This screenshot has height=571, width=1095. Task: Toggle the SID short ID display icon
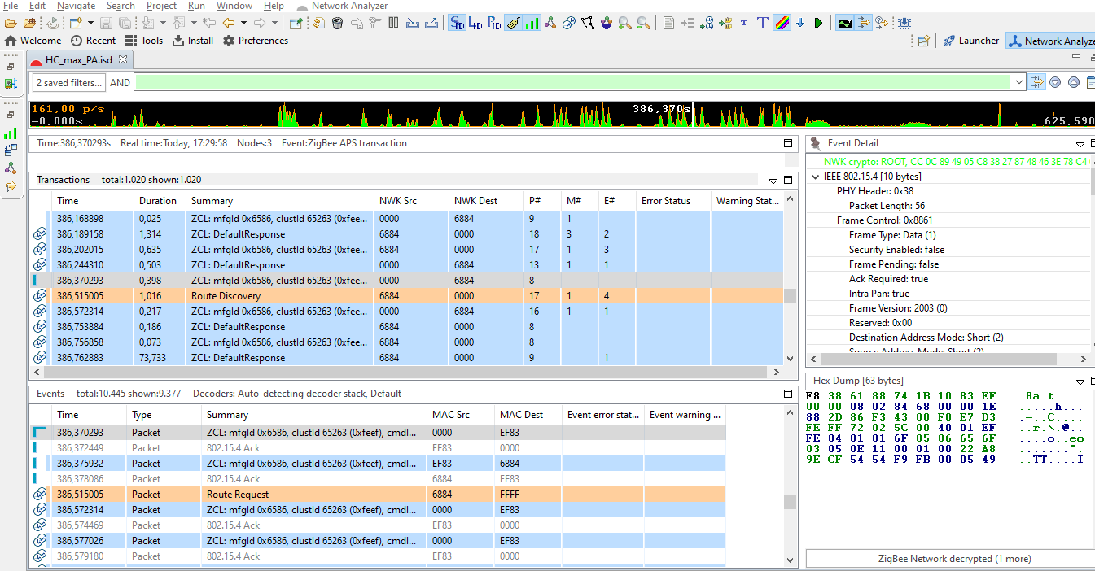tap(457, 23)
